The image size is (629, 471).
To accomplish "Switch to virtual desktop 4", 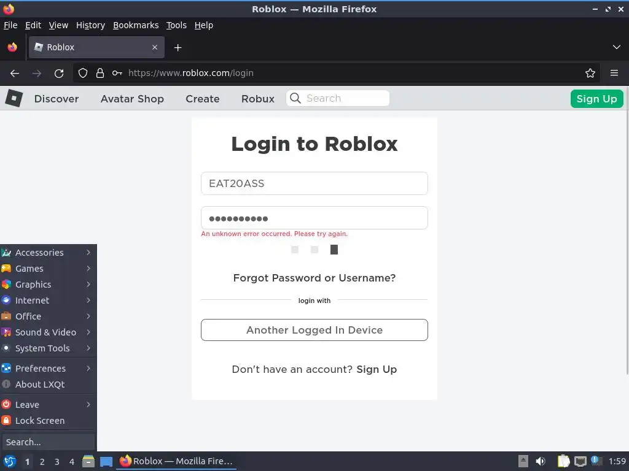I will pyautogui.click(x=72, y=462).
